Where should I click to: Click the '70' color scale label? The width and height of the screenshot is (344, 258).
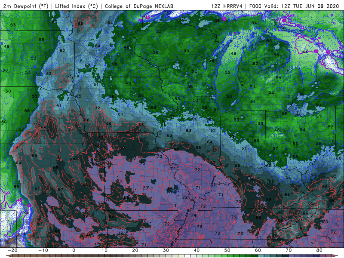(289, 250)
